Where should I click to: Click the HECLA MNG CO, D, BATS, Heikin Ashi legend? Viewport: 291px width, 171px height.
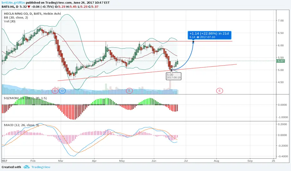point(32,14)
